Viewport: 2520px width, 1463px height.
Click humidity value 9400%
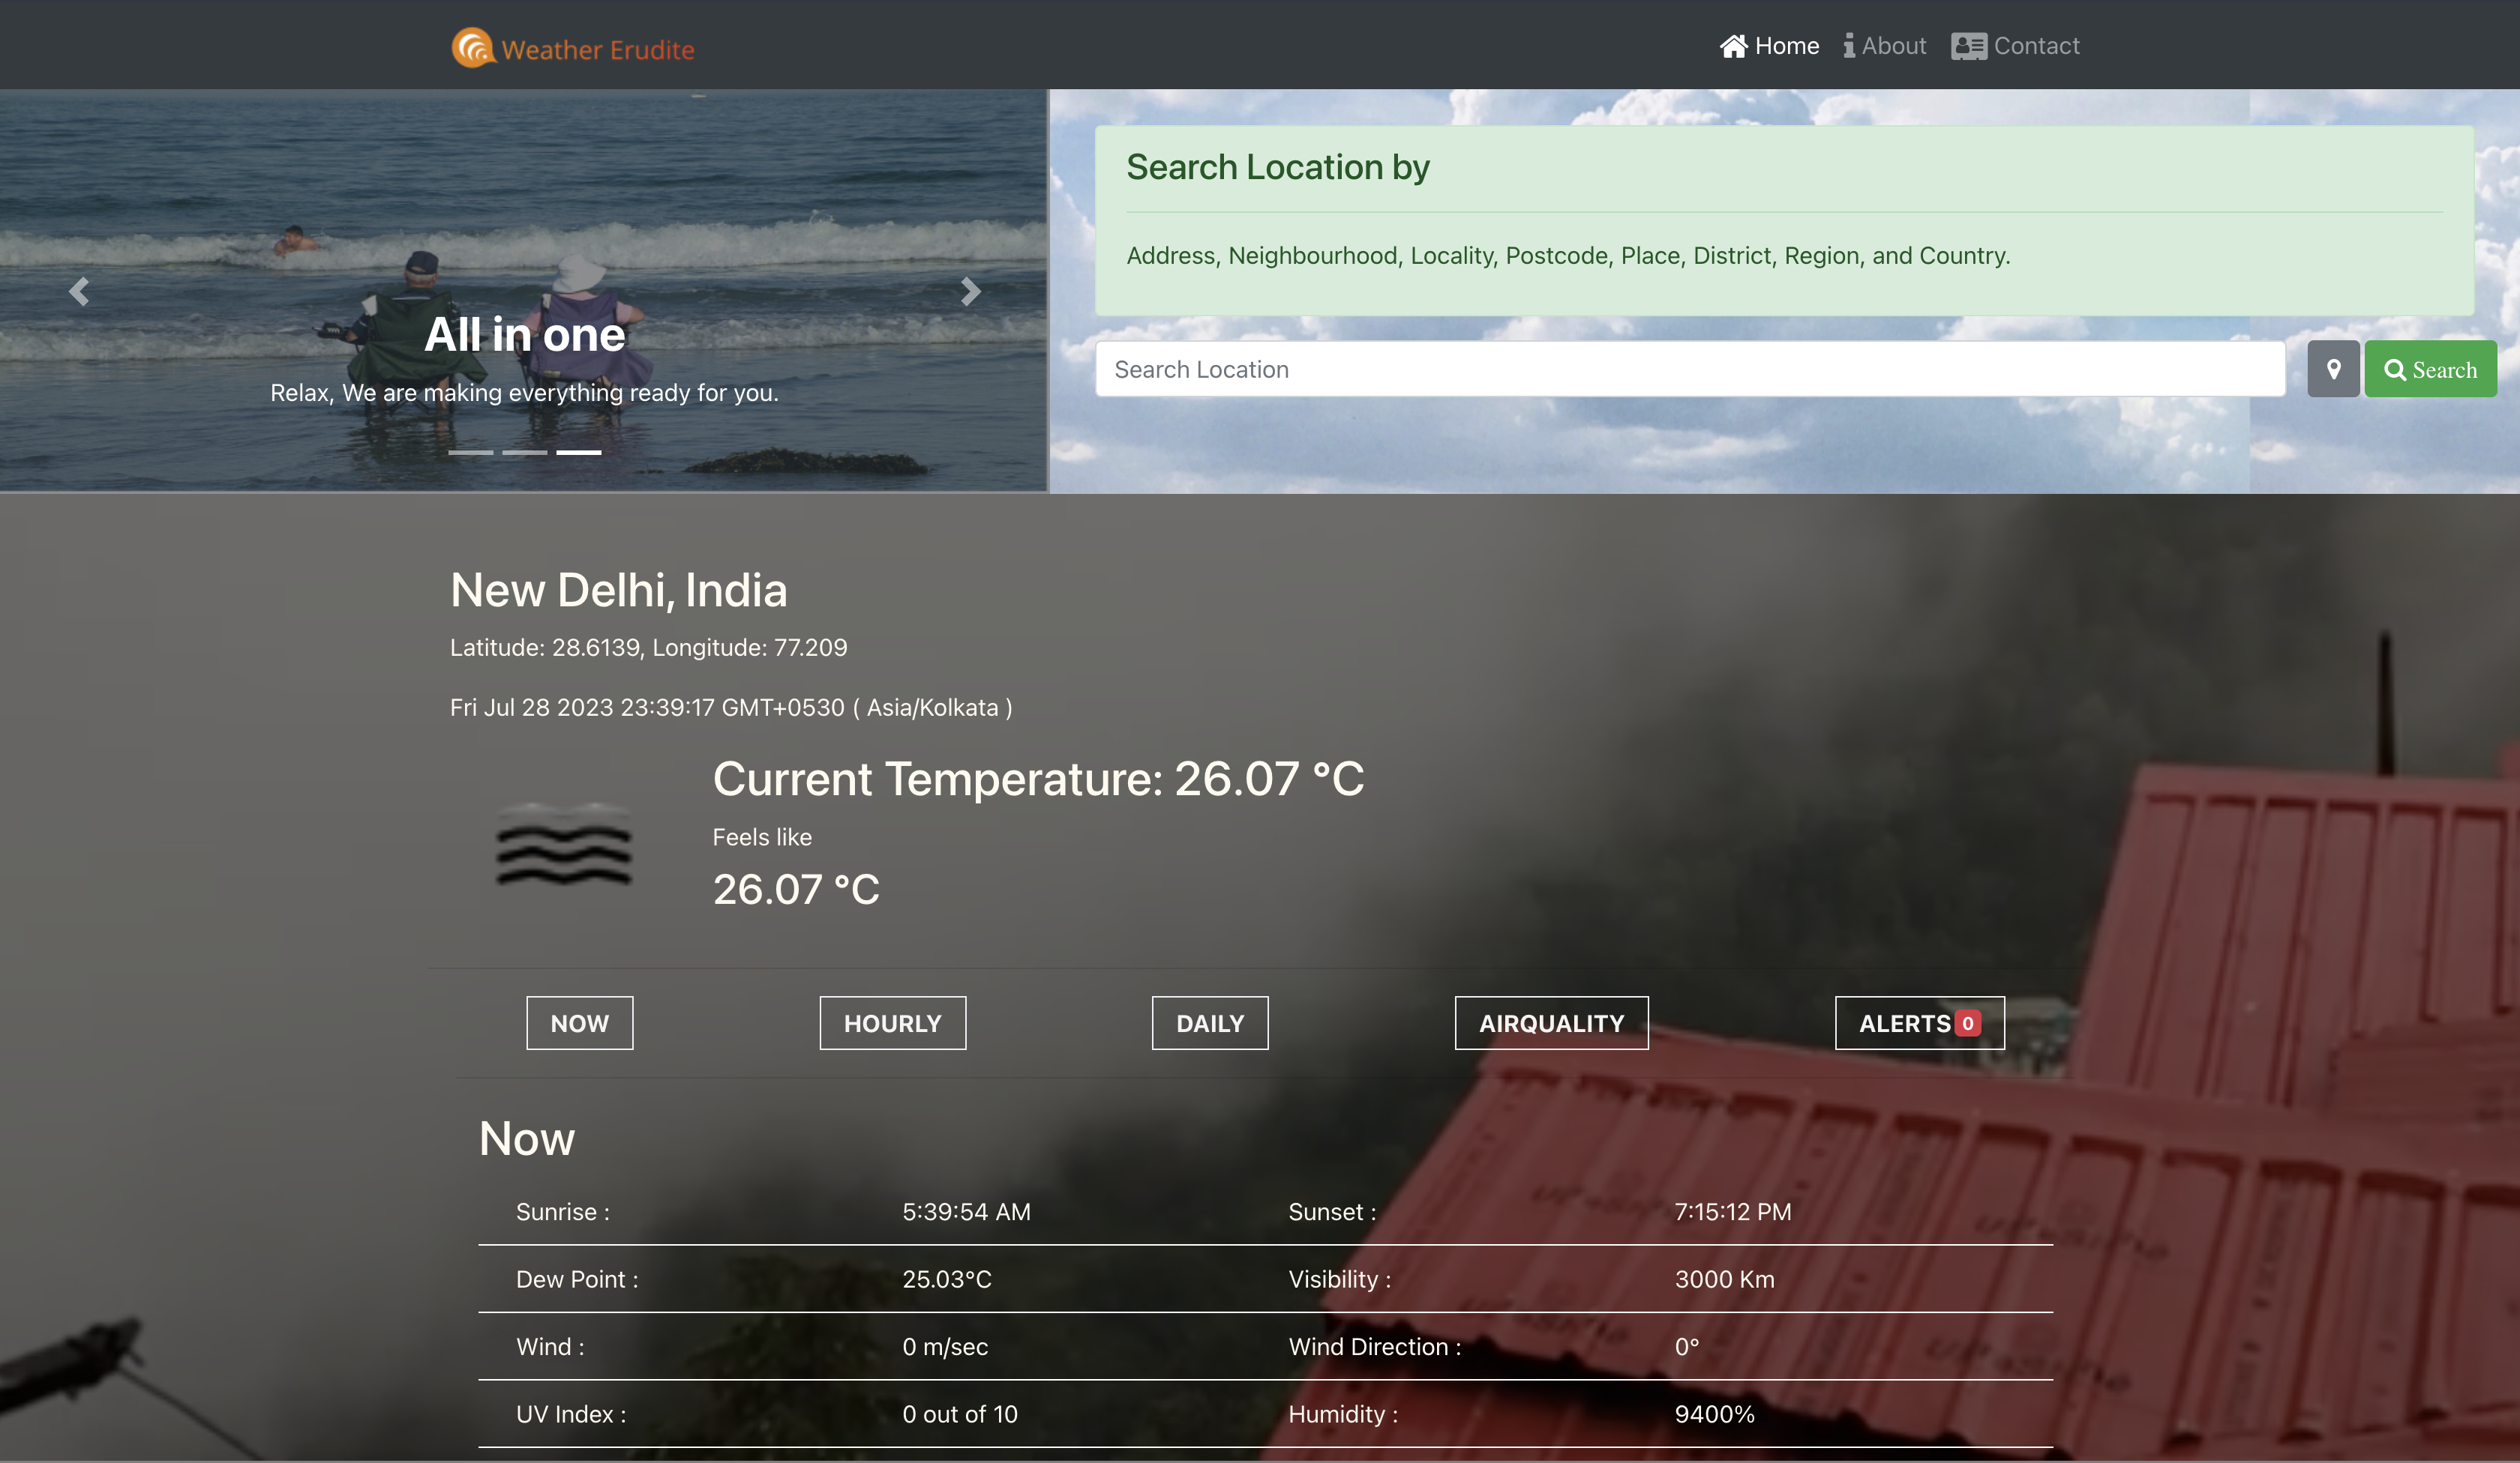[1715, 1414]
